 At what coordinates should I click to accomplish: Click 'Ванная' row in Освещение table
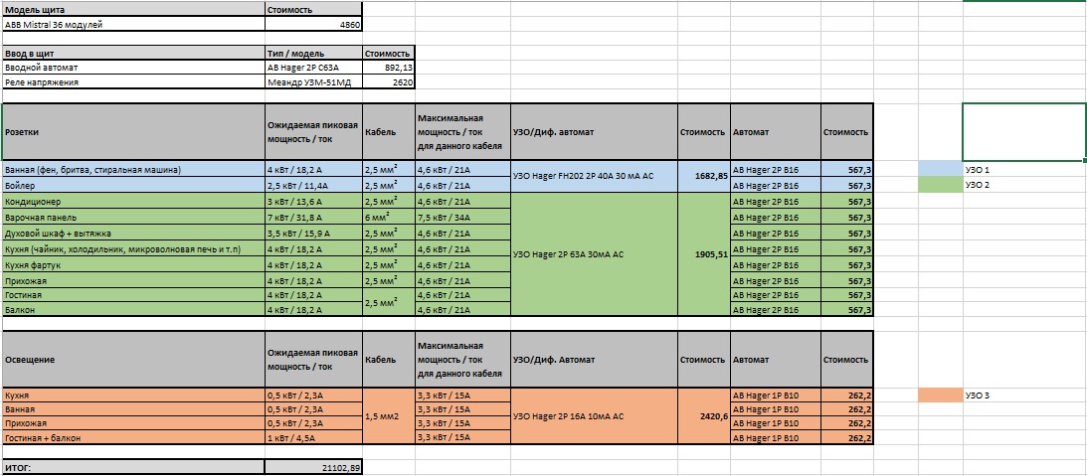point(133,409)
